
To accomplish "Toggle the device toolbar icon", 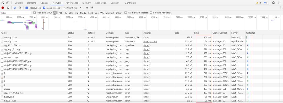I will (x=8, y=3).
